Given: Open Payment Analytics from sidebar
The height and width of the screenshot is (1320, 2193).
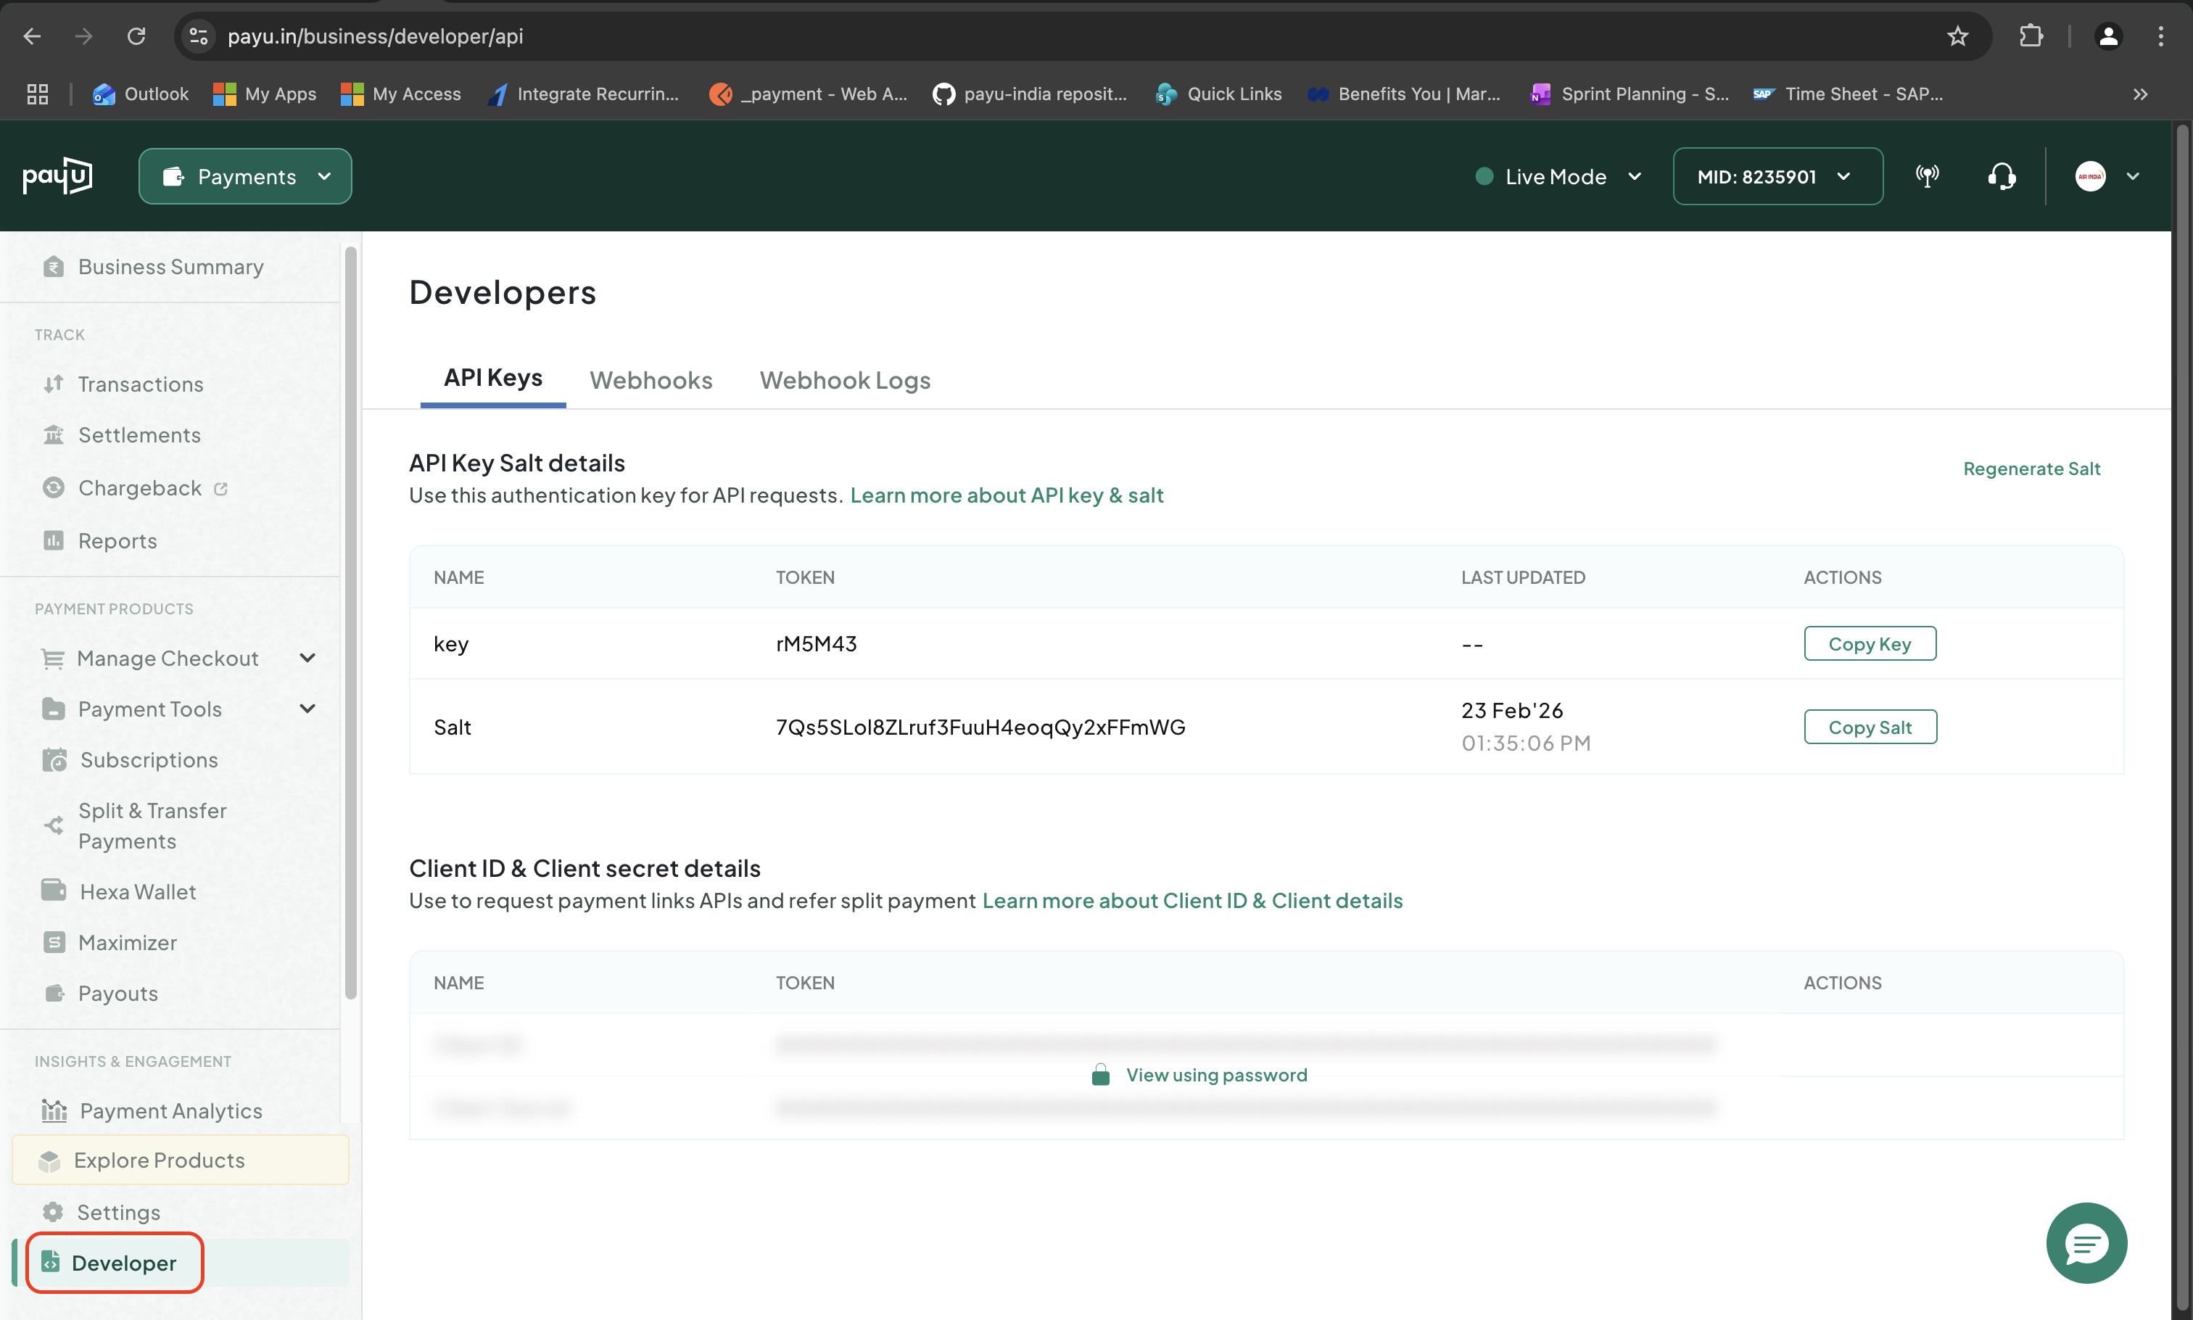Looking at the screenshot, I should tap(170, 1111).
